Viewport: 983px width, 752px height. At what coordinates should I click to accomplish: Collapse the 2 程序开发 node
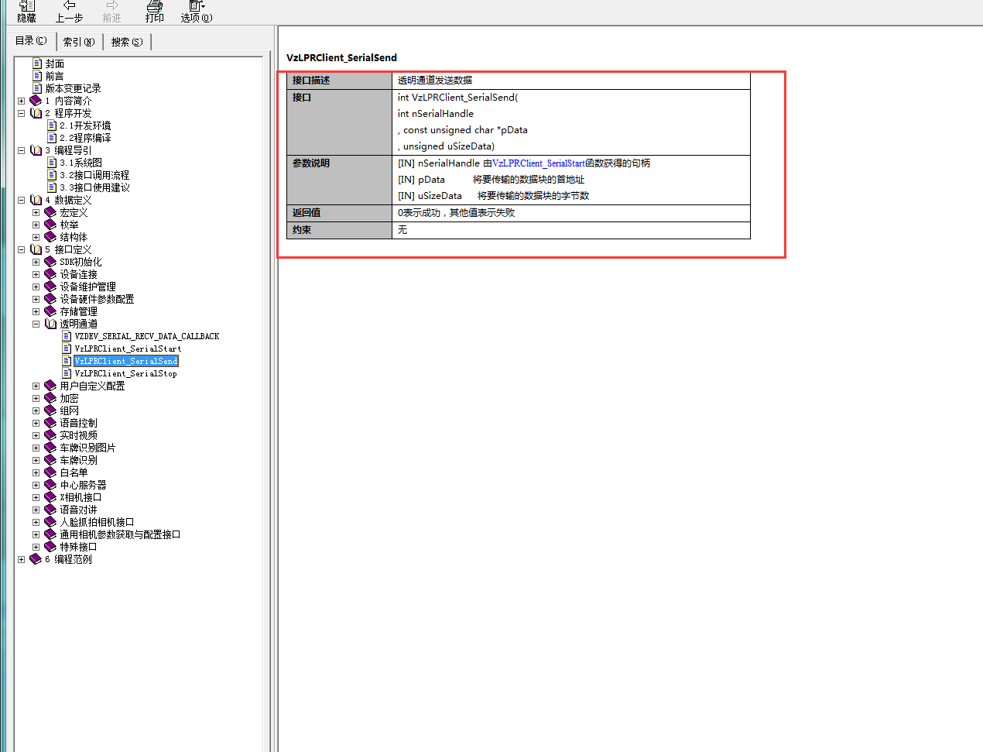click(x=21, y=113)
